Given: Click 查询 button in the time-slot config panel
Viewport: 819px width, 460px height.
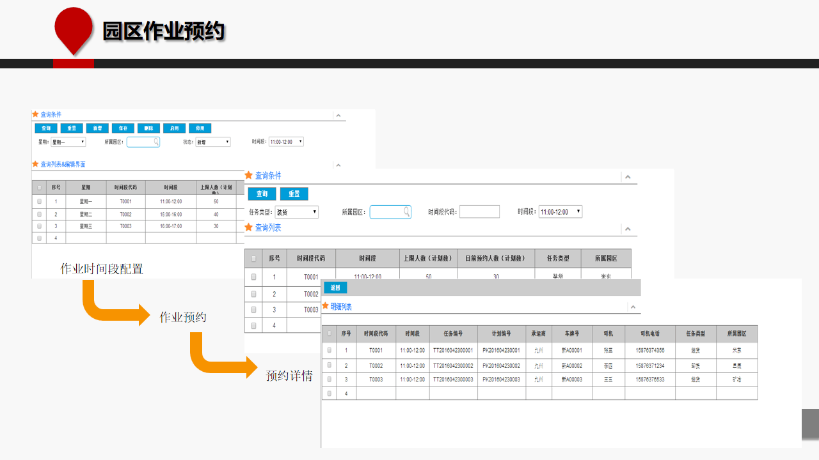Looking at the screenshot, I should tap(46, 128).
